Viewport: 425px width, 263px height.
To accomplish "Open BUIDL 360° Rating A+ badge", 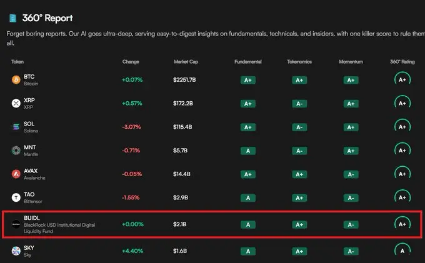I will [402, 224].
